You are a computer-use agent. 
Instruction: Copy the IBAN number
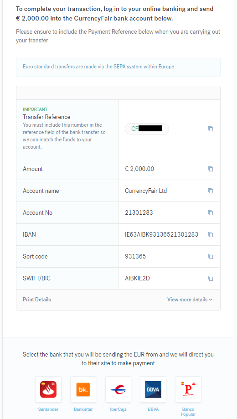pos(211,235)
